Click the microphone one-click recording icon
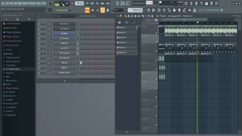The width and height of the screenshot is (242, 136). [196, 3]
